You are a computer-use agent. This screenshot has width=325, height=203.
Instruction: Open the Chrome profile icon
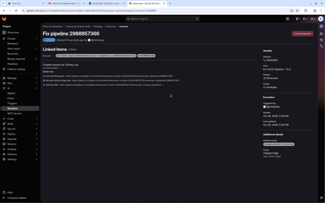[x=315, y=10]
